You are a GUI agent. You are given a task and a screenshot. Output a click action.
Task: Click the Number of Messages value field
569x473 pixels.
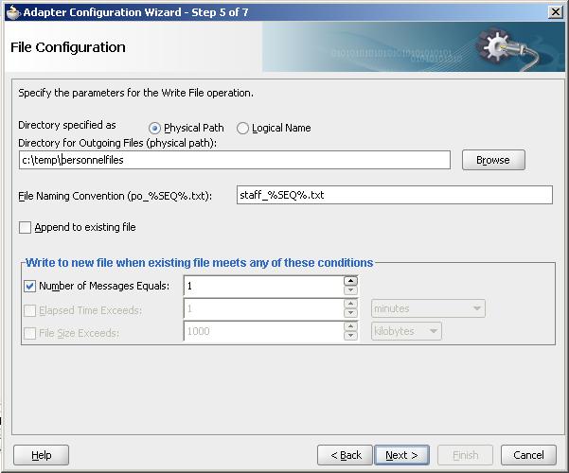(x=263, y=287)
